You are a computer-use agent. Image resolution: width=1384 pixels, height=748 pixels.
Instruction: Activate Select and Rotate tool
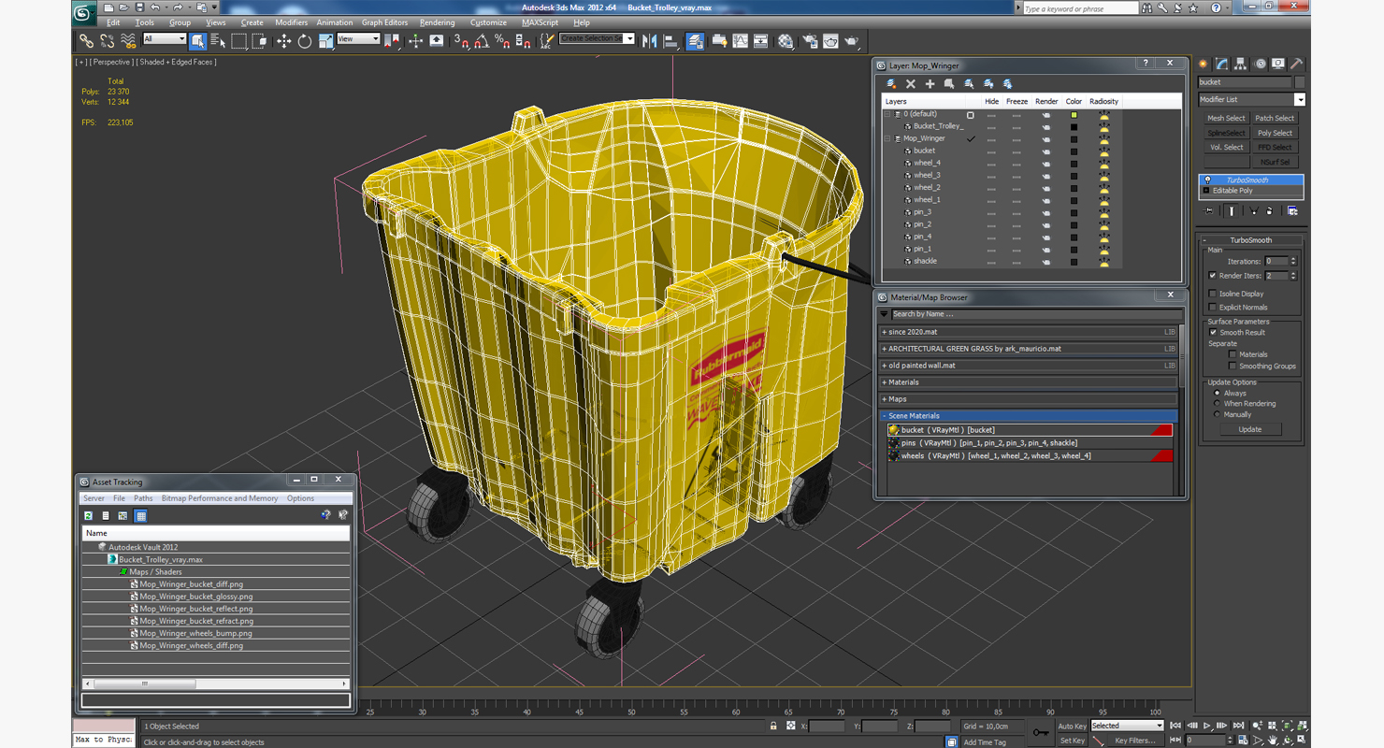click(x=304, y=41)
